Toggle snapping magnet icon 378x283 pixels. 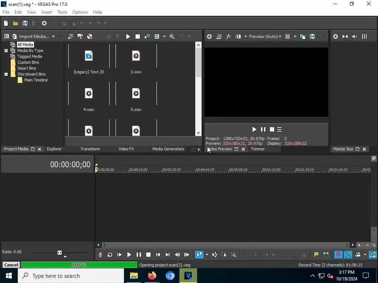pos(338,255)
